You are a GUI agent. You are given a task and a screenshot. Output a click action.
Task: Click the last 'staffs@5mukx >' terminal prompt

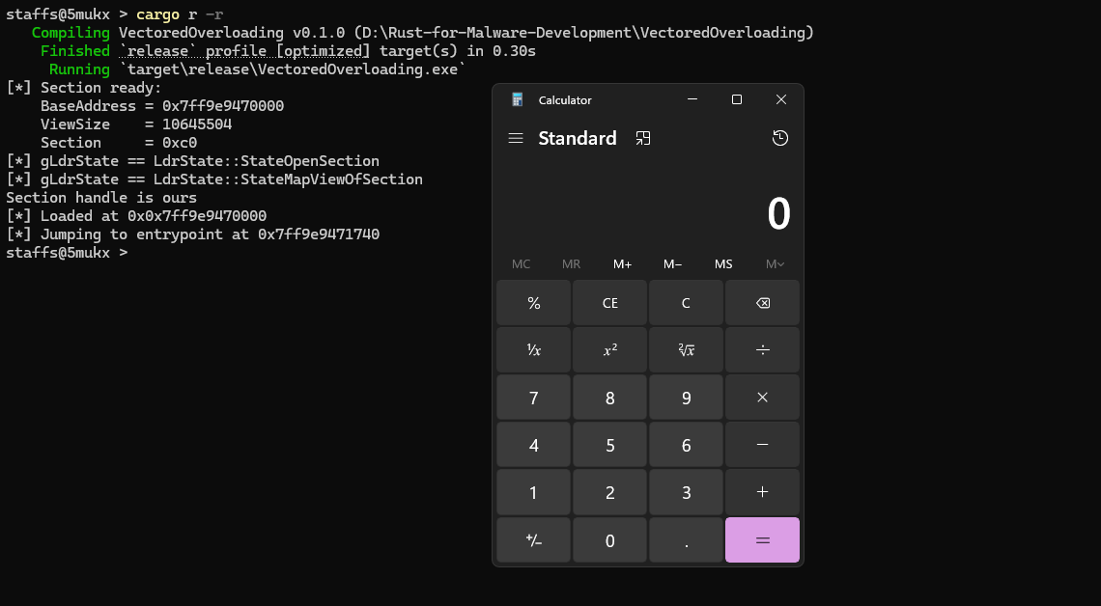pyautogui.click(x=67, y=253)
